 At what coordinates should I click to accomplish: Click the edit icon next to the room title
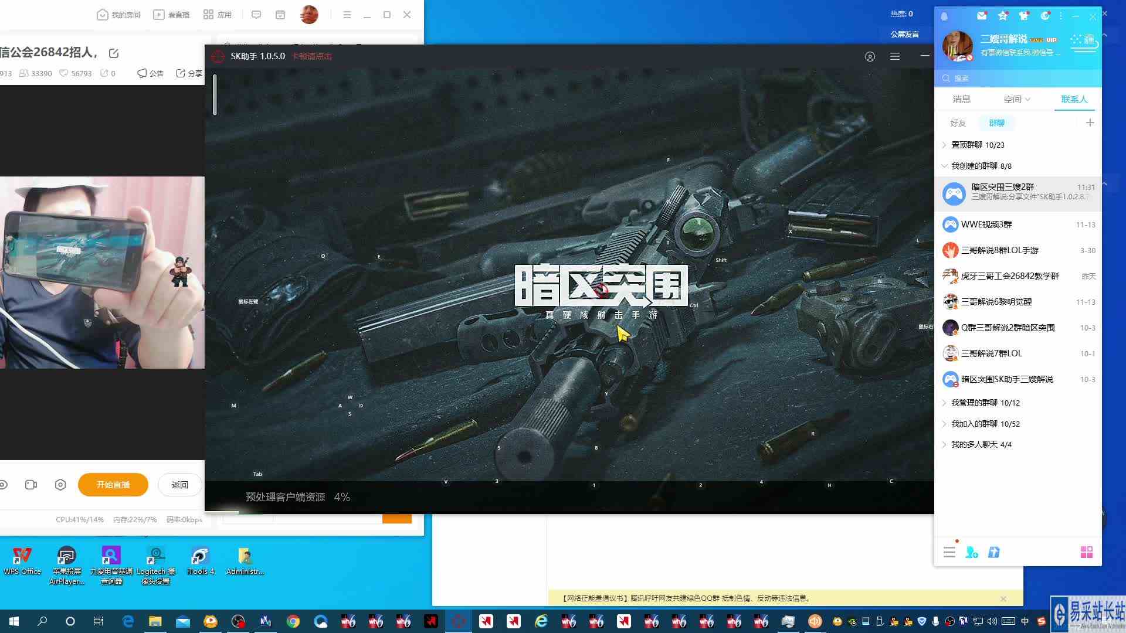pyautogui.click(x=114, y=53)
